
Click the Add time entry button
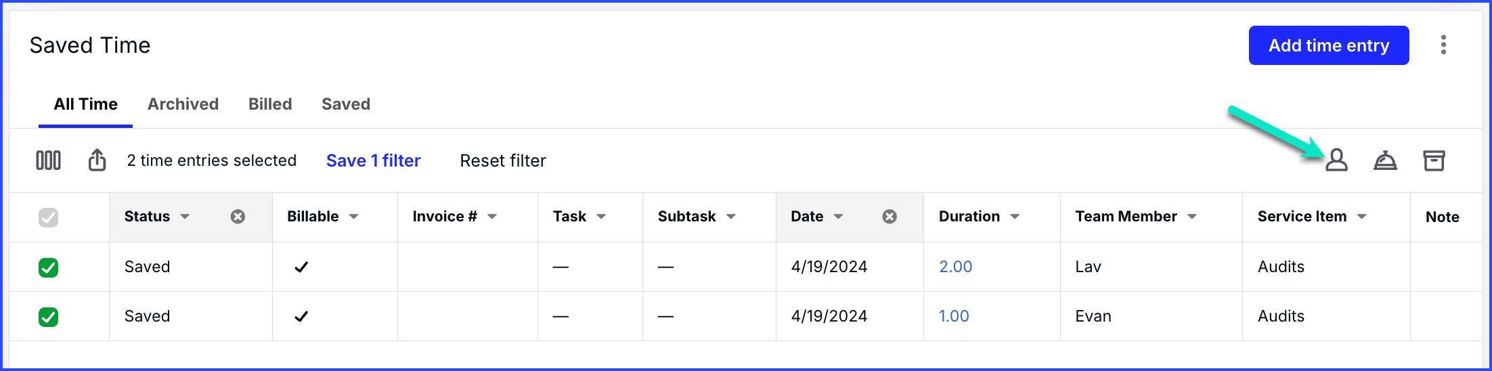tap(1329, 45)
